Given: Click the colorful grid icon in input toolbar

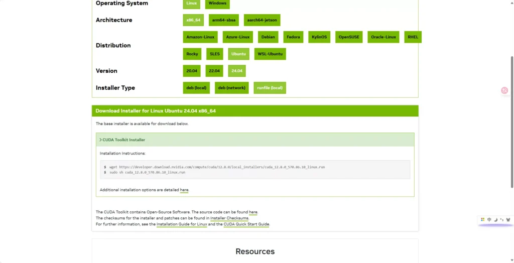Looking at the screenshot, I should pyautogui.click(x=483, y=219).
